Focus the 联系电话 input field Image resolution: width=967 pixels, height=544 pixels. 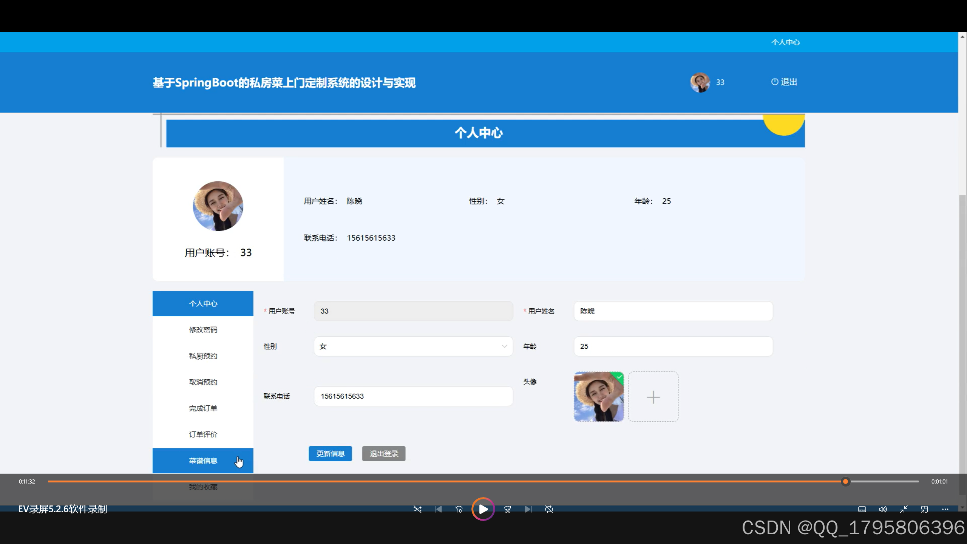tap(413, 396)
